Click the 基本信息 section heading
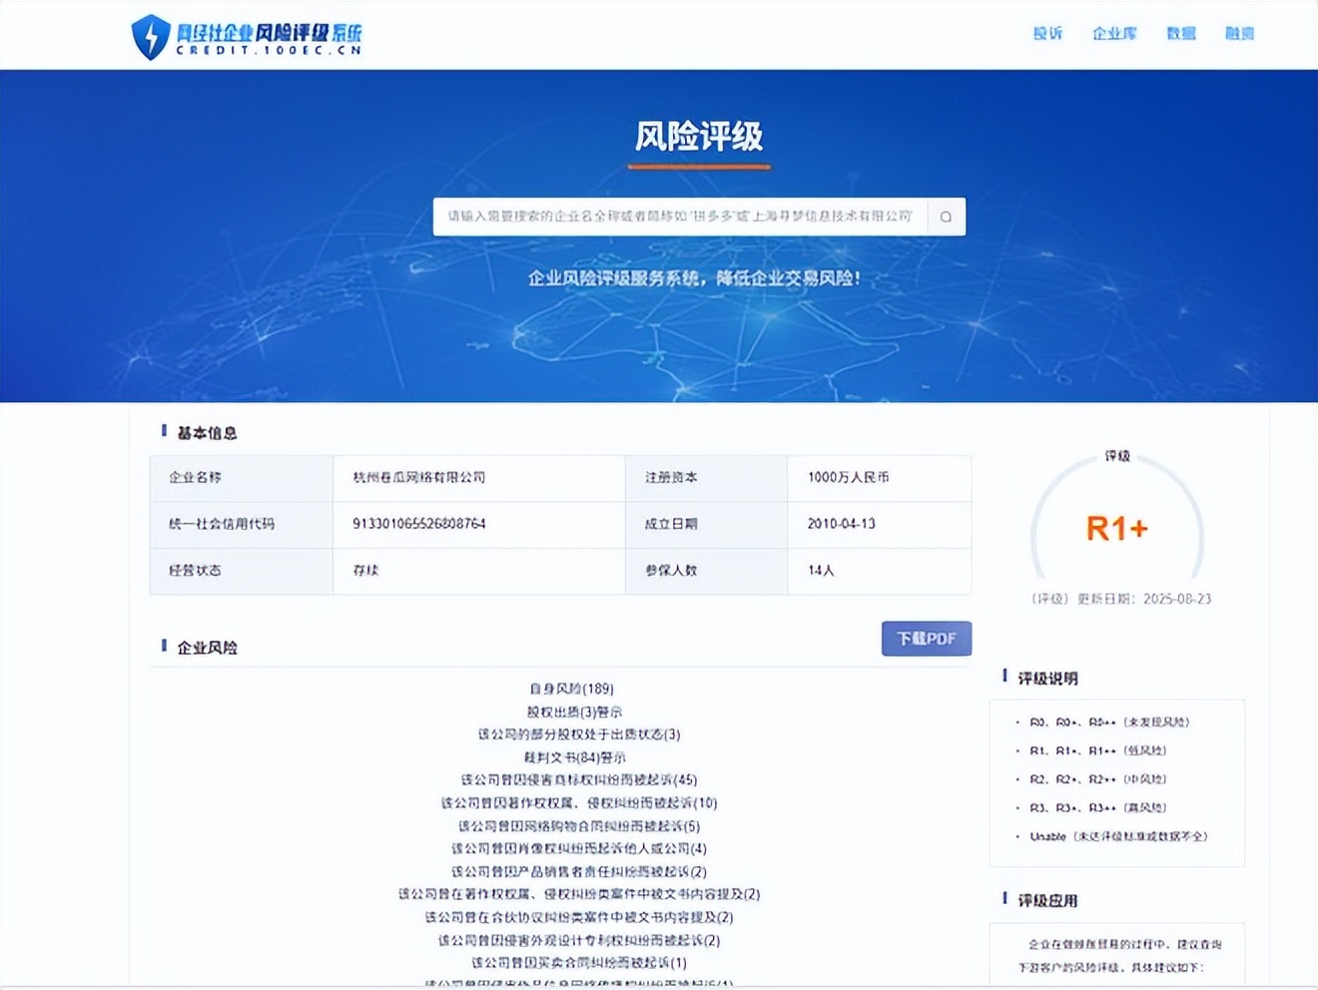 click(207, 433)
